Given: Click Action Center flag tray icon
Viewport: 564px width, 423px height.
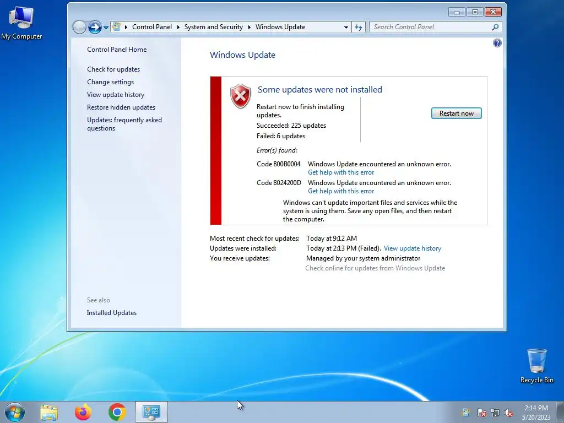Looking at the screenshot, I should pyautogui.click(x=481, y=413).
